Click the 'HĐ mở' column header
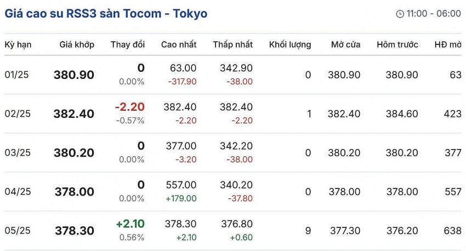This screenshot has width=466, height=251. [x=447, y=44]
